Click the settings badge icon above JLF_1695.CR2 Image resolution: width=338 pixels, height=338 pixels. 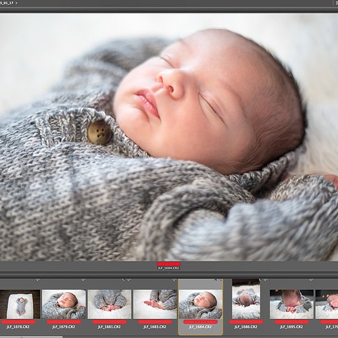point(311,280)
